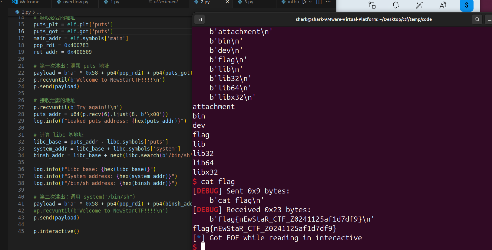
Task: Click the main_addr = elf.symbols line
Action: coord(81,38)
